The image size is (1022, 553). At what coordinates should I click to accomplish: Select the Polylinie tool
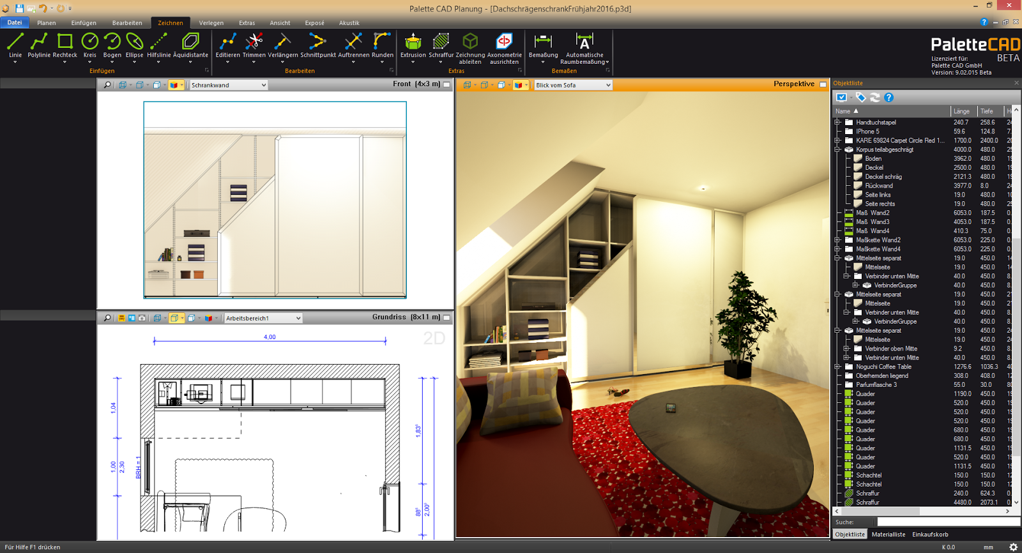pyautogui.click(x=39, y=47)
